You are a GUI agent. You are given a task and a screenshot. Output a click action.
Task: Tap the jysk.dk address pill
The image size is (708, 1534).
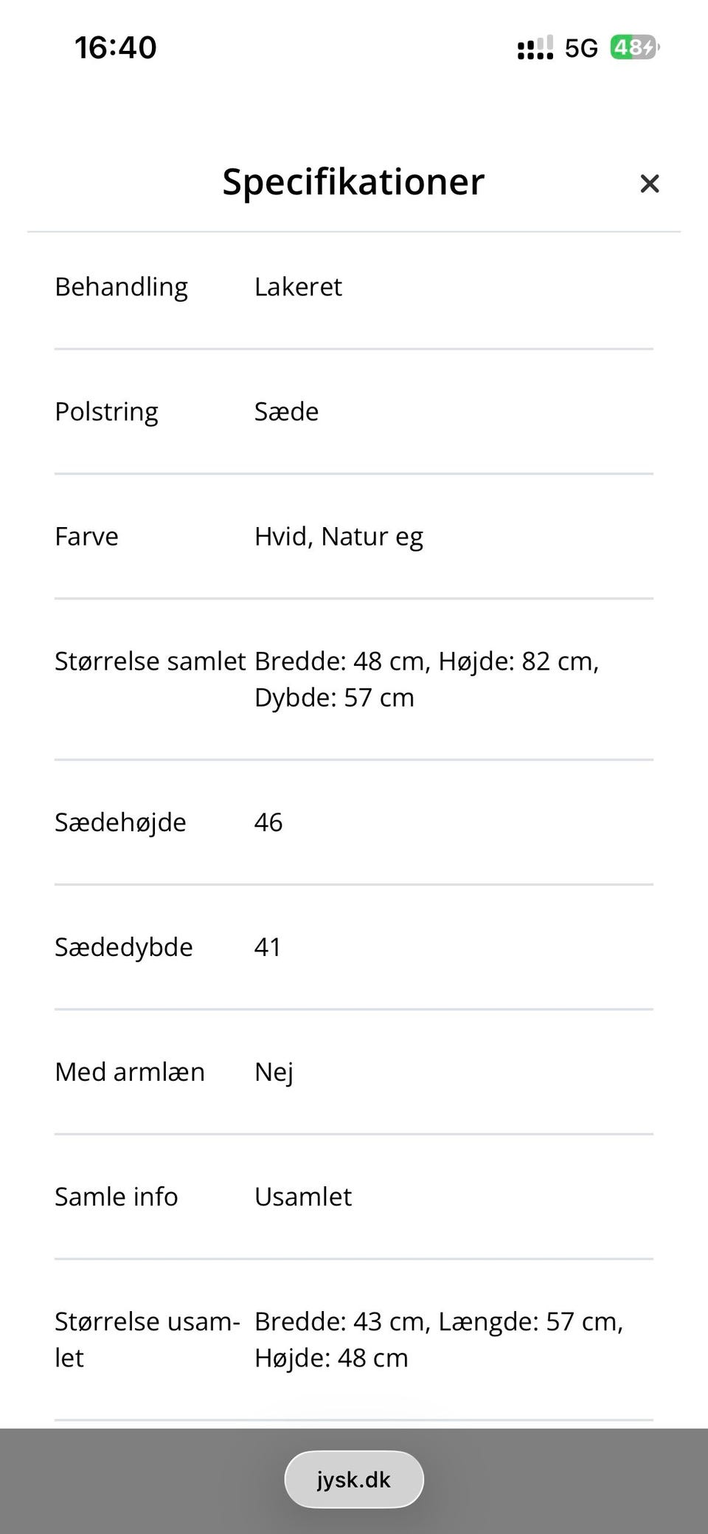tap(354, 1479)
